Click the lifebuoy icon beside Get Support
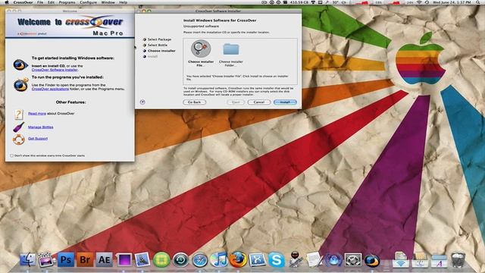 (18, 140)
